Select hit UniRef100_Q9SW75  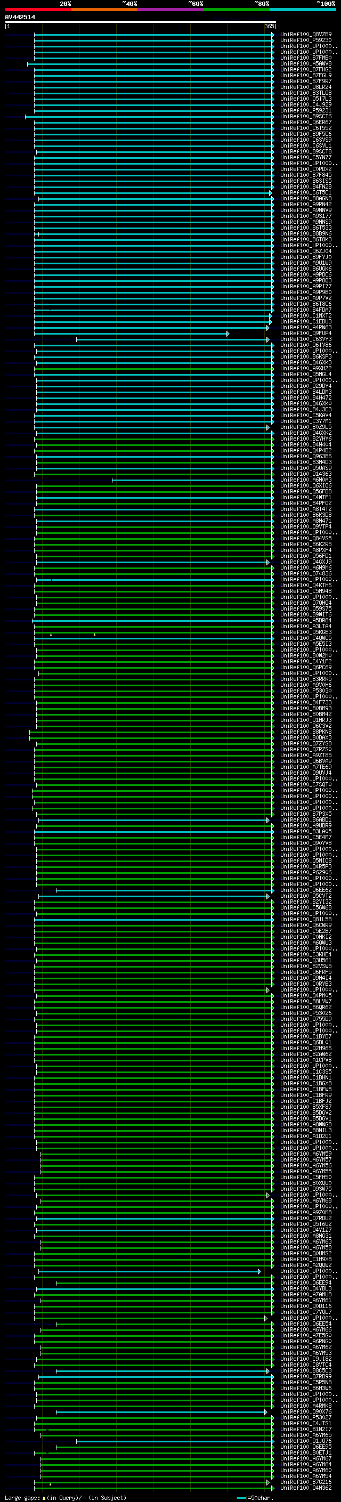(x=306, y=1189)
